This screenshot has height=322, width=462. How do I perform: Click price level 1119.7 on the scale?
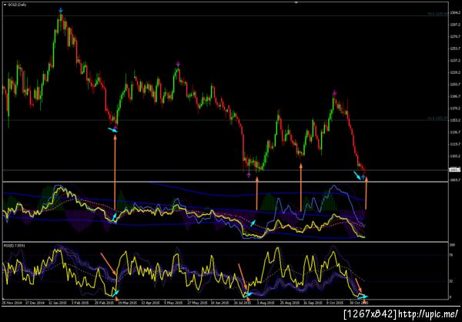coord(454,144)
